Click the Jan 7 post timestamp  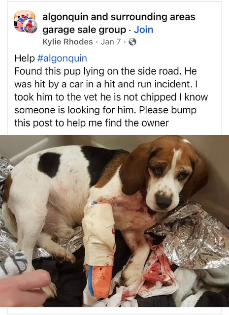[x=111, y=42]
